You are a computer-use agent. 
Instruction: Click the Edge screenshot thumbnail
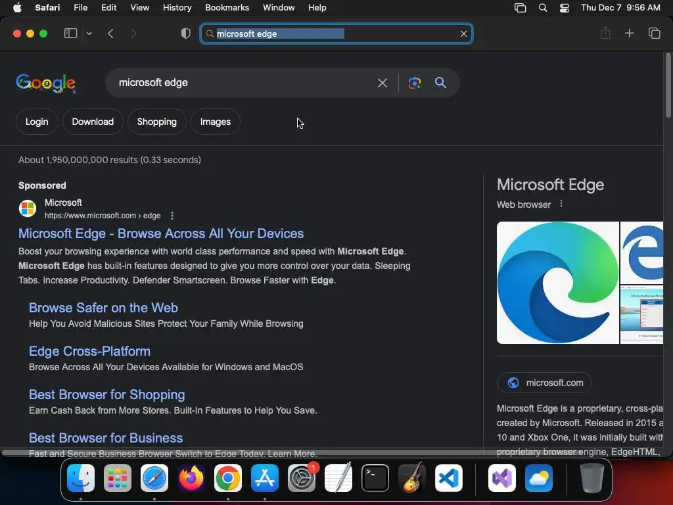point(641,314)
